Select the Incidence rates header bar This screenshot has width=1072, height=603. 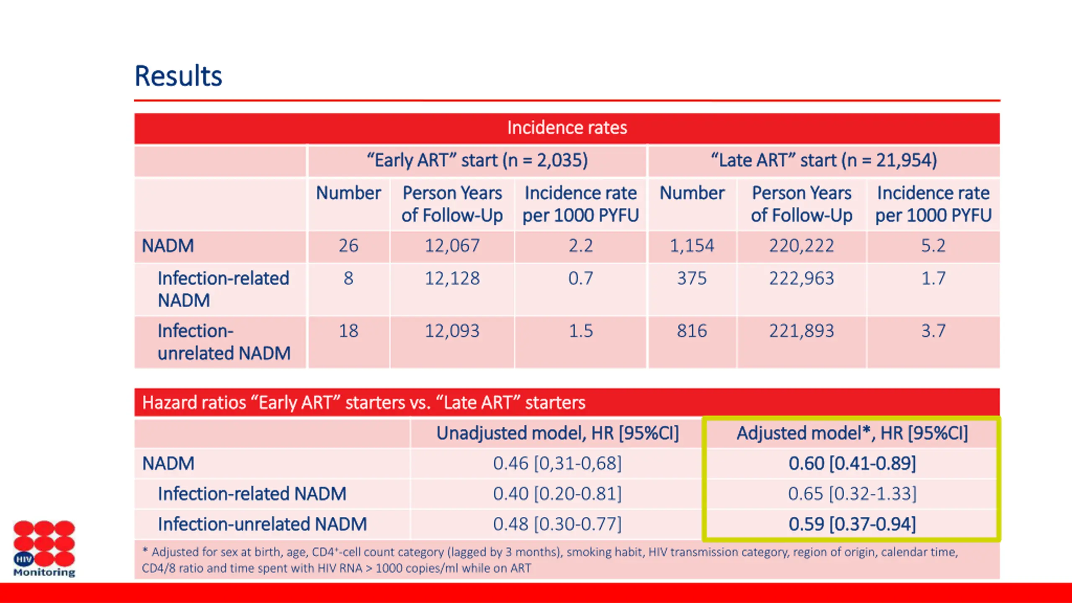coord(567,128)
